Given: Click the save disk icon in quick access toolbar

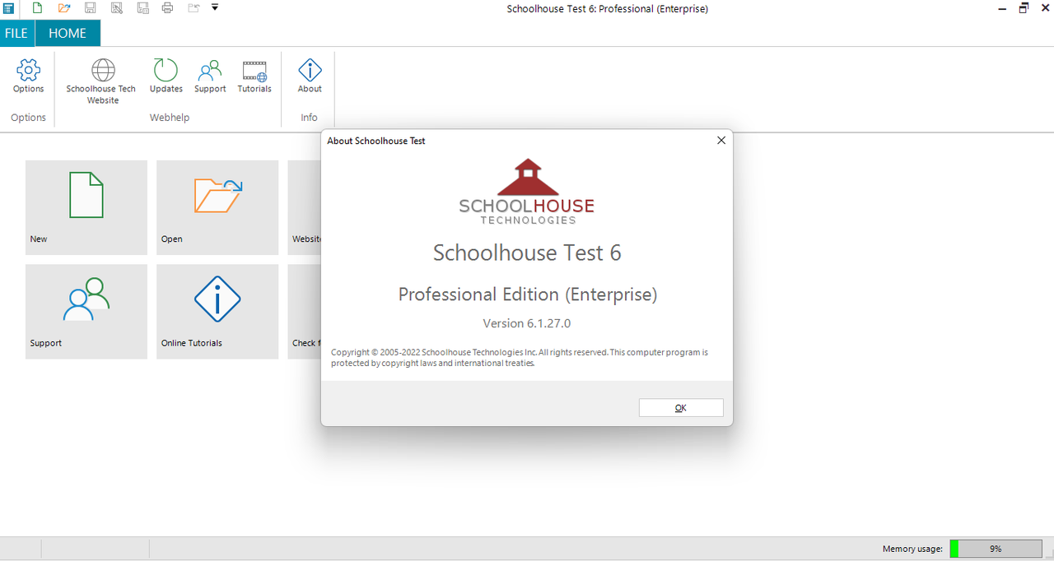Looking at the screenshot, I should pos(91,8).
